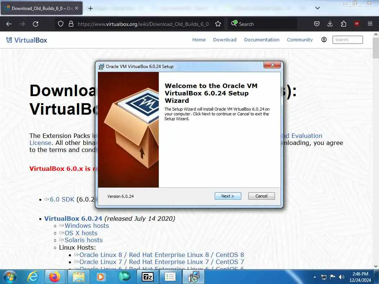Go back with Firefox back arrow
The height and width of the screenshot is (284, 379).
click(x=9, y=24)
